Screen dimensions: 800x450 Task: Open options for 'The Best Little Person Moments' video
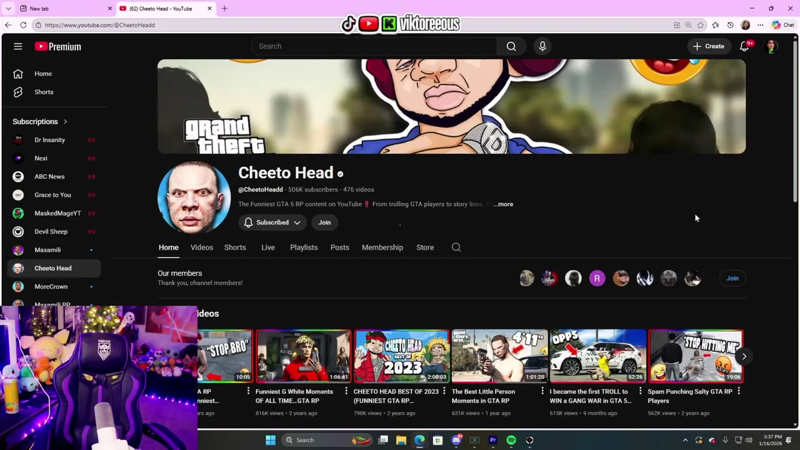[542, 391]
